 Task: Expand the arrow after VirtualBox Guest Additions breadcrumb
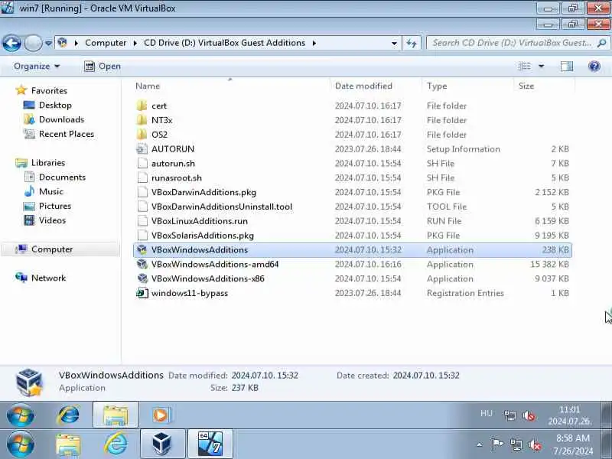314,43
